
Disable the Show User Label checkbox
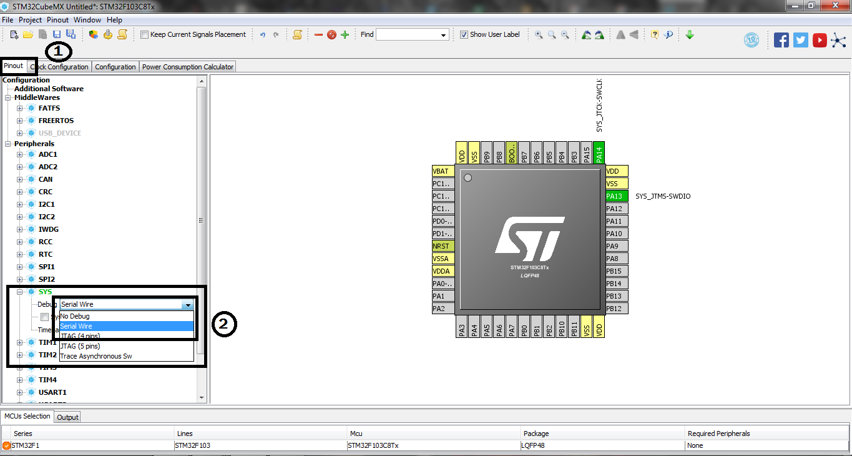[463, 34]
